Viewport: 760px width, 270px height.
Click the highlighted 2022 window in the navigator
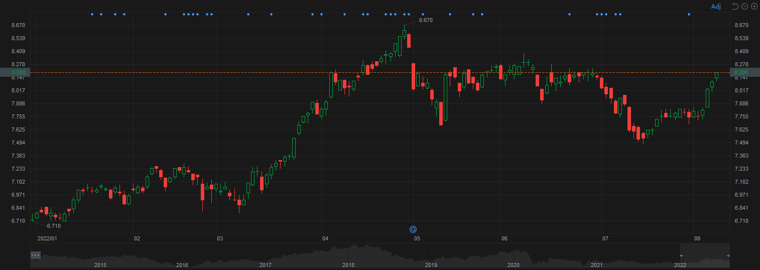[x=705, y=255]
